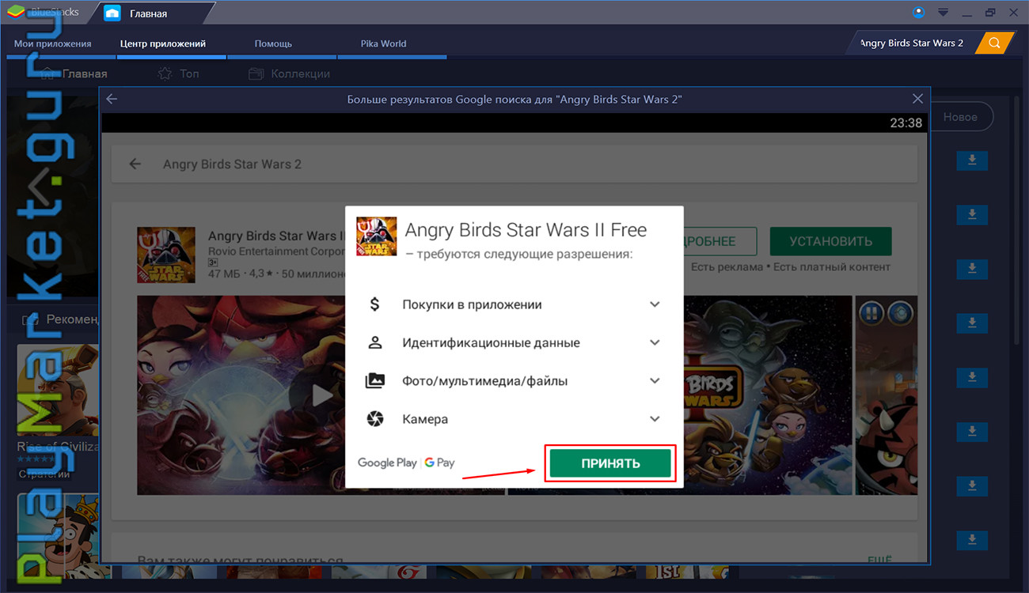Expand the Фото/мультимедиа/файлы permission chevron
The image size is (1029, 593).
[x=655, y=380]
